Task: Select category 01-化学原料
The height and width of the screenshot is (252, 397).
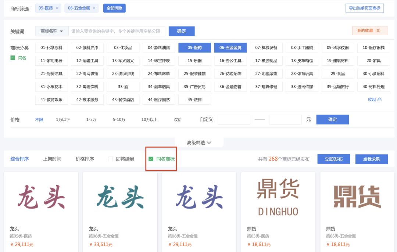Action: click(x=51, y=47)
